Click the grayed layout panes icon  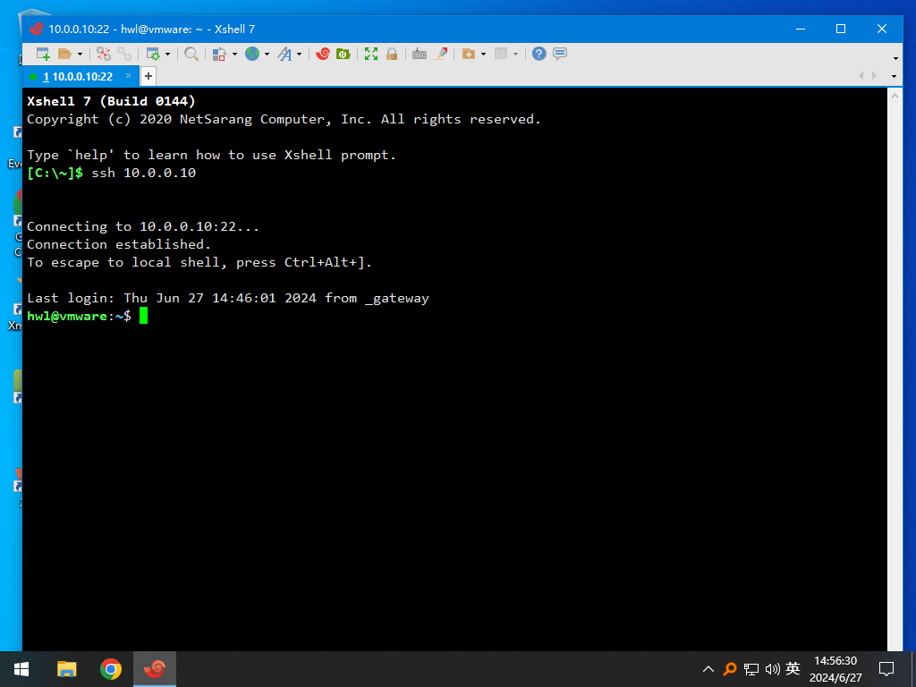click(501, 54)
